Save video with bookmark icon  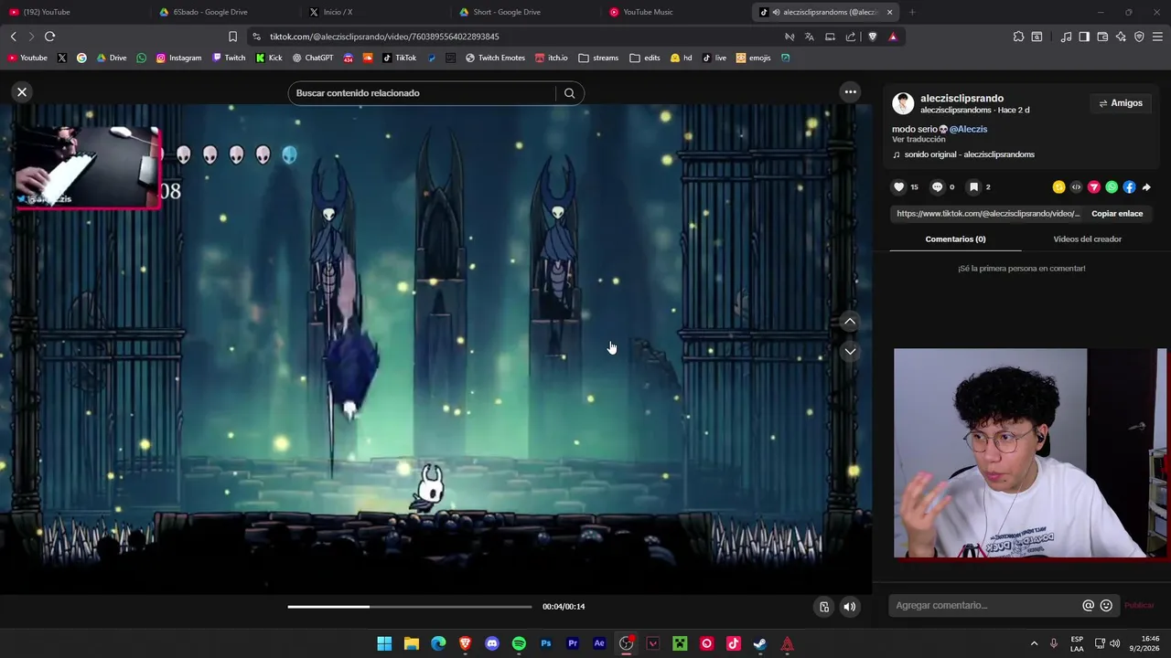(973, 187)
